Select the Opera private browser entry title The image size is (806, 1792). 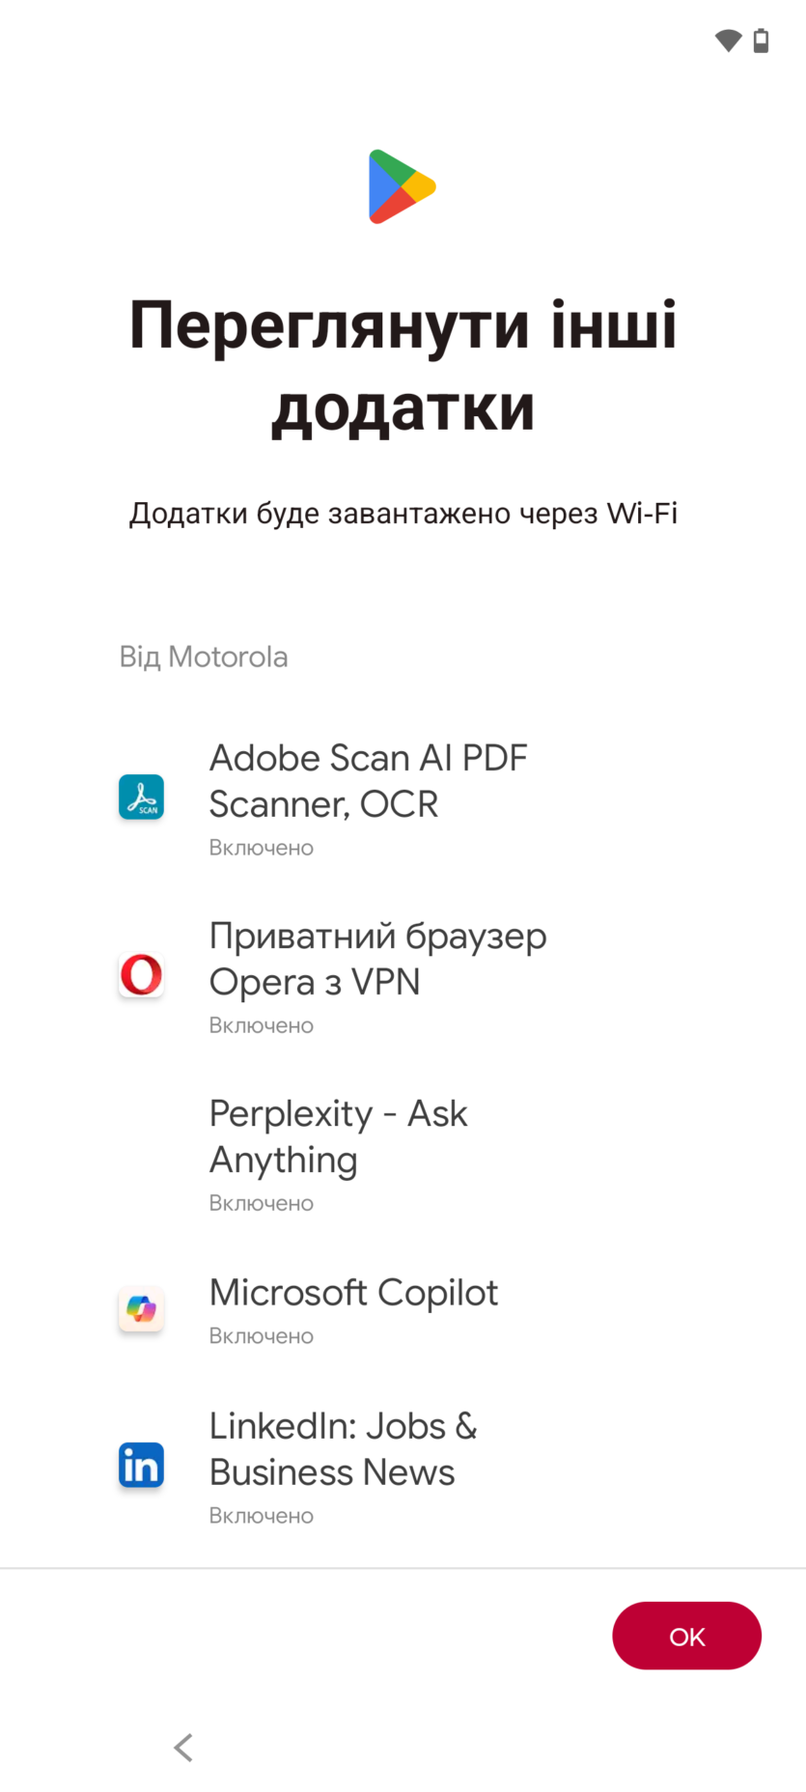[377, 959]
